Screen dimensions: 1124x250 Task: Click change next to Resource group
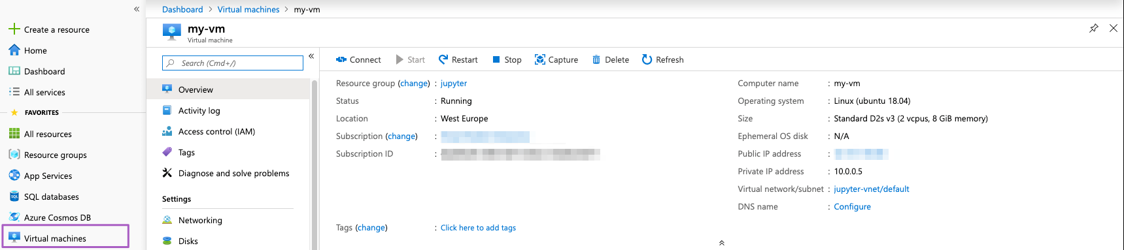(x=414, y=84)
